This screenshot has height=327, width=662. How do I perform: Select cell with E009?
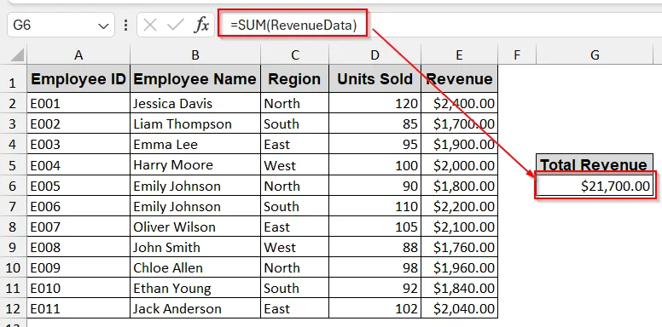[78, 267]
